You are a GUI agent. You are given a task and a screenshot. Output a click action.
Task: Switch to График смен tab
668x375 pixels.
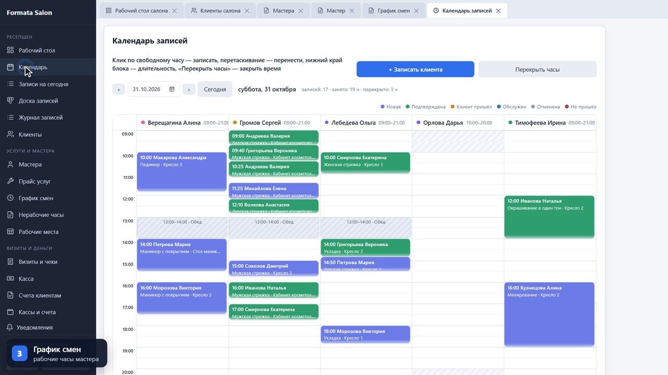click(394, 10)
